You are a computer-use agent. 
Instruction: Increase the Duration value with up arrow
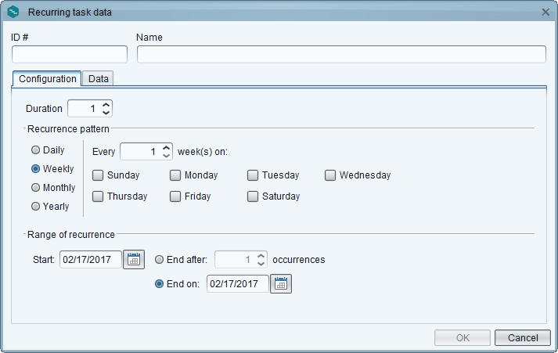(x=106, y=105)
